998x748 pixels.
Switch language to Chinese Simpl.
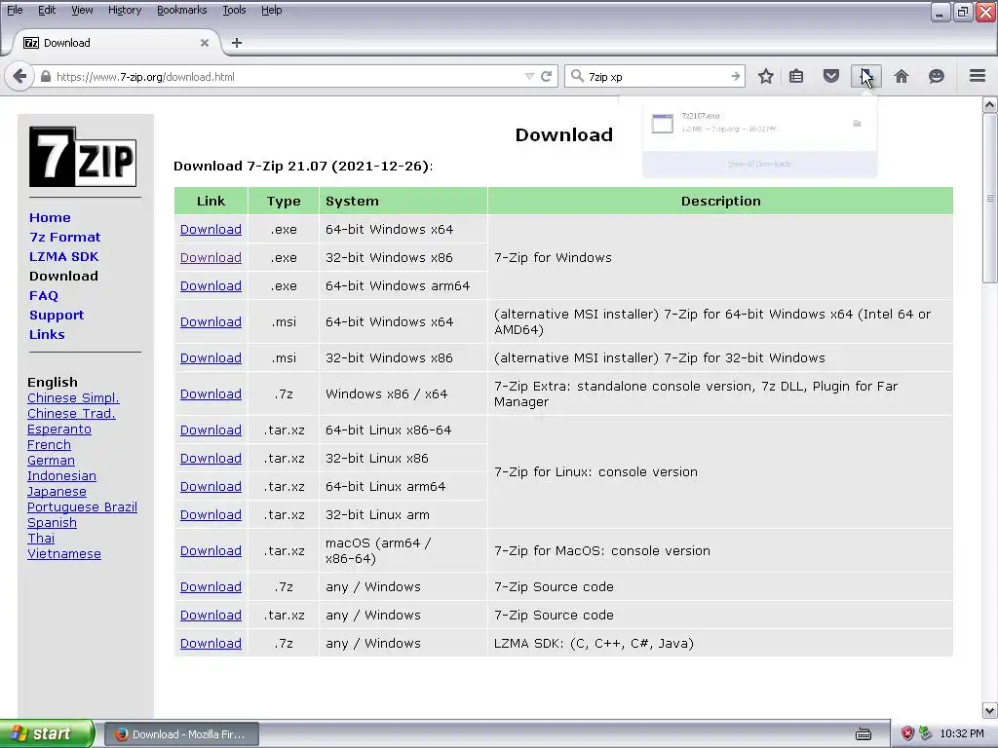73,398
